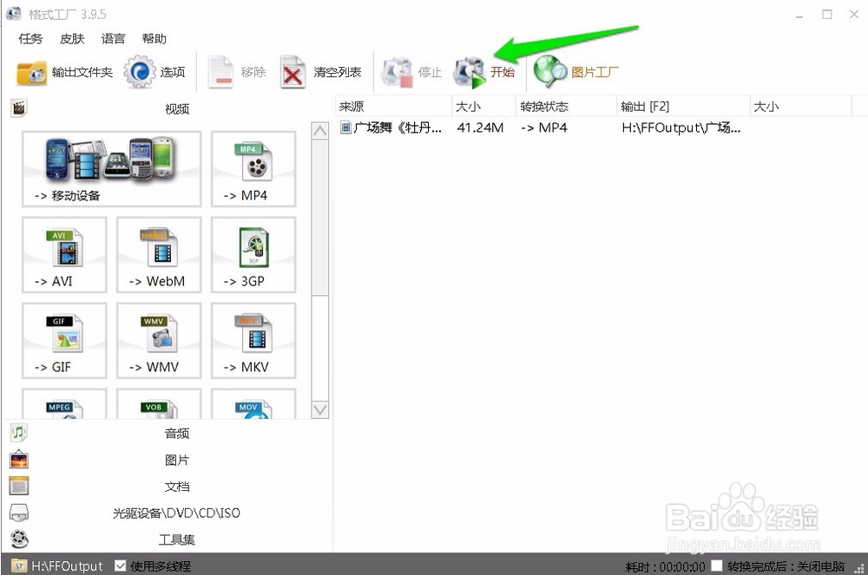
Task: Select the WebM conversion format
Action: coord(159,255)
